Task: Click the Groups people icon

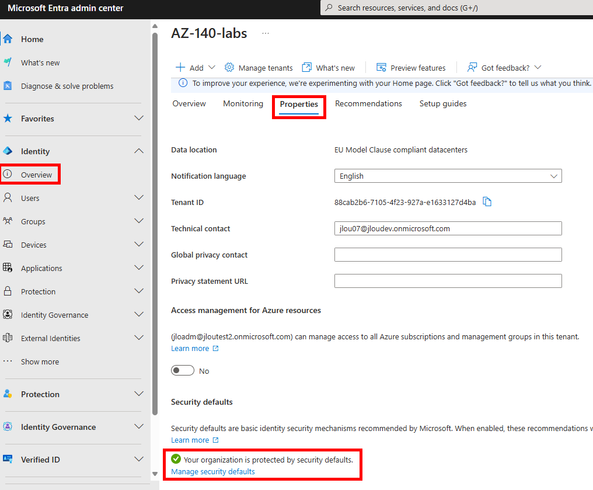Action: point(8,221)
